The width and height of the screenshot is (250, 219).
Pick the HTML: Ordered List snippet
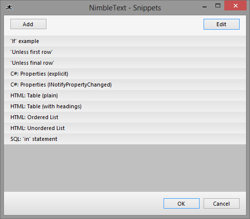[125, 117]
